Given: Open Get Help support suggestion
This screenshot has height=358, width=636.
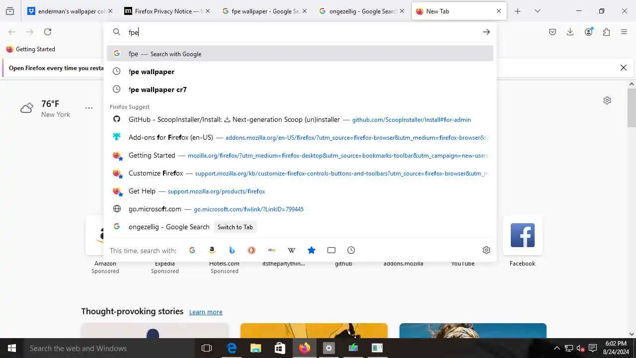Looking at the screenshot, I should tap(300, 191).
